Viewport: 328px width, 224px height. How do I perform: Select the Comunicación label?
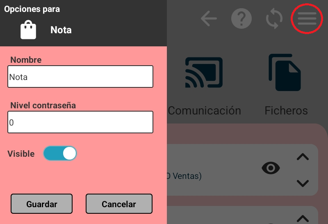click(205, 110)
